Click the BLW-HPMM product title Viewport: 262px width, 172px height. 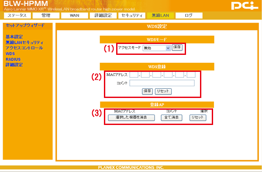point(26,3)
